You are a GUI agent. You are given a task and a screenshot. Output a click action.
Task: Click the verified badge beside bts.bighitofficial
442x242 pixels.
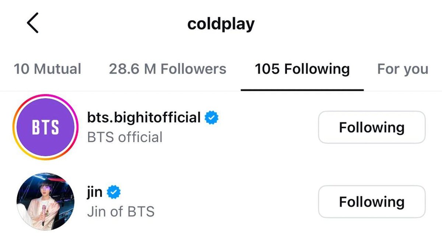[211, 118]
